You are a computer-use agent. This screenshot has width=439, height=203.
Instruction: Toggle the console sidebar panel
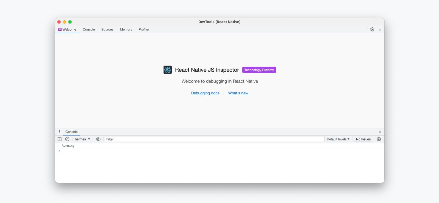pyautogui.click(x=60, y=139)
